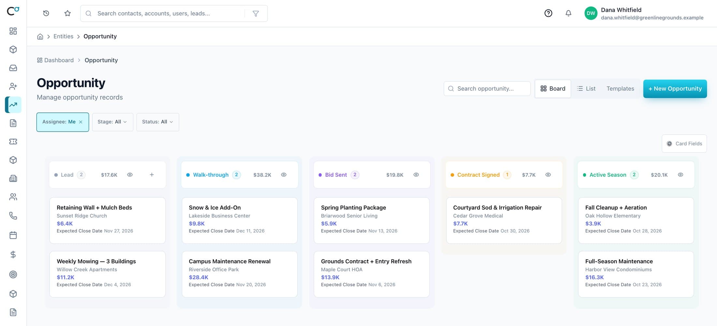Screen dimensions: 717x326
Task: Open sidebar dashboard grid icon
Action: [13, 31]
